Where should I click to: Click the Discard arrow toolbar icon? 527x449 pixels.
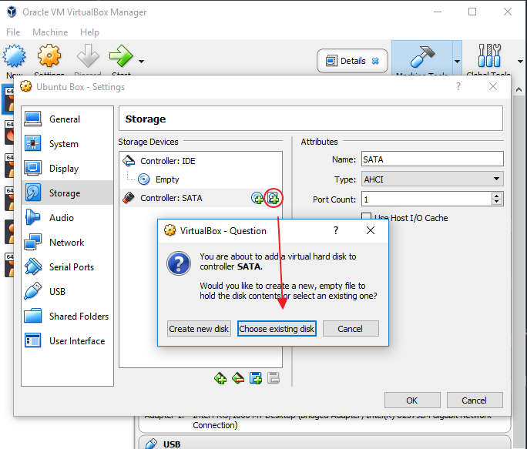[88, 55]
